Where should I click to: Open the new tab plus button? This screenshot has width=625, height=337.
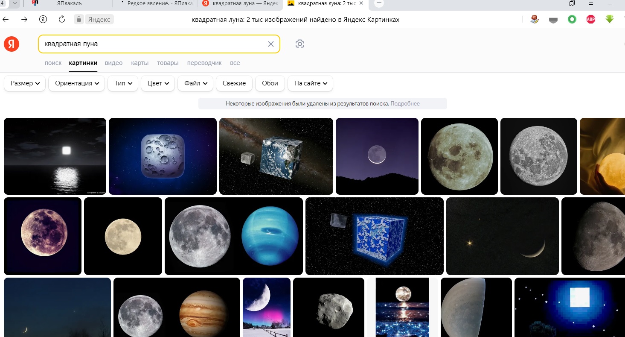(x=379, y=3)
